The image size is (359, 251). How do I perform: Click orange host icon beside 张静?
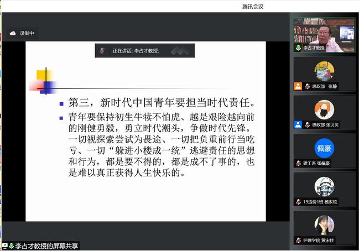coord(298,86)
